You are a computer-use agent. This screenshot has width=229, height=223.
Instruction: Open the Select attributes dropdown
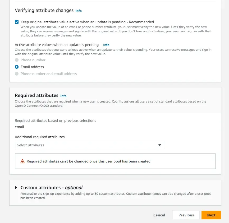(89, 145)
